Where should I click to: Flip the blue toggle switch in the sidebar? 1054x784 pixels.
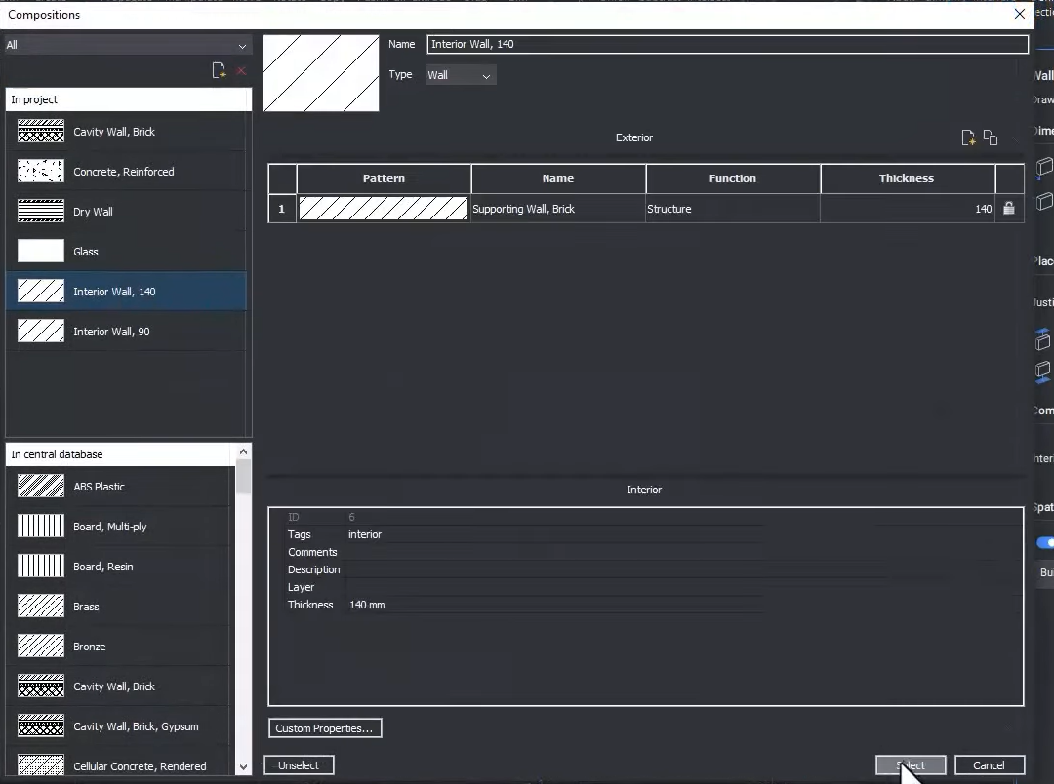click(x=1043, y=542)
